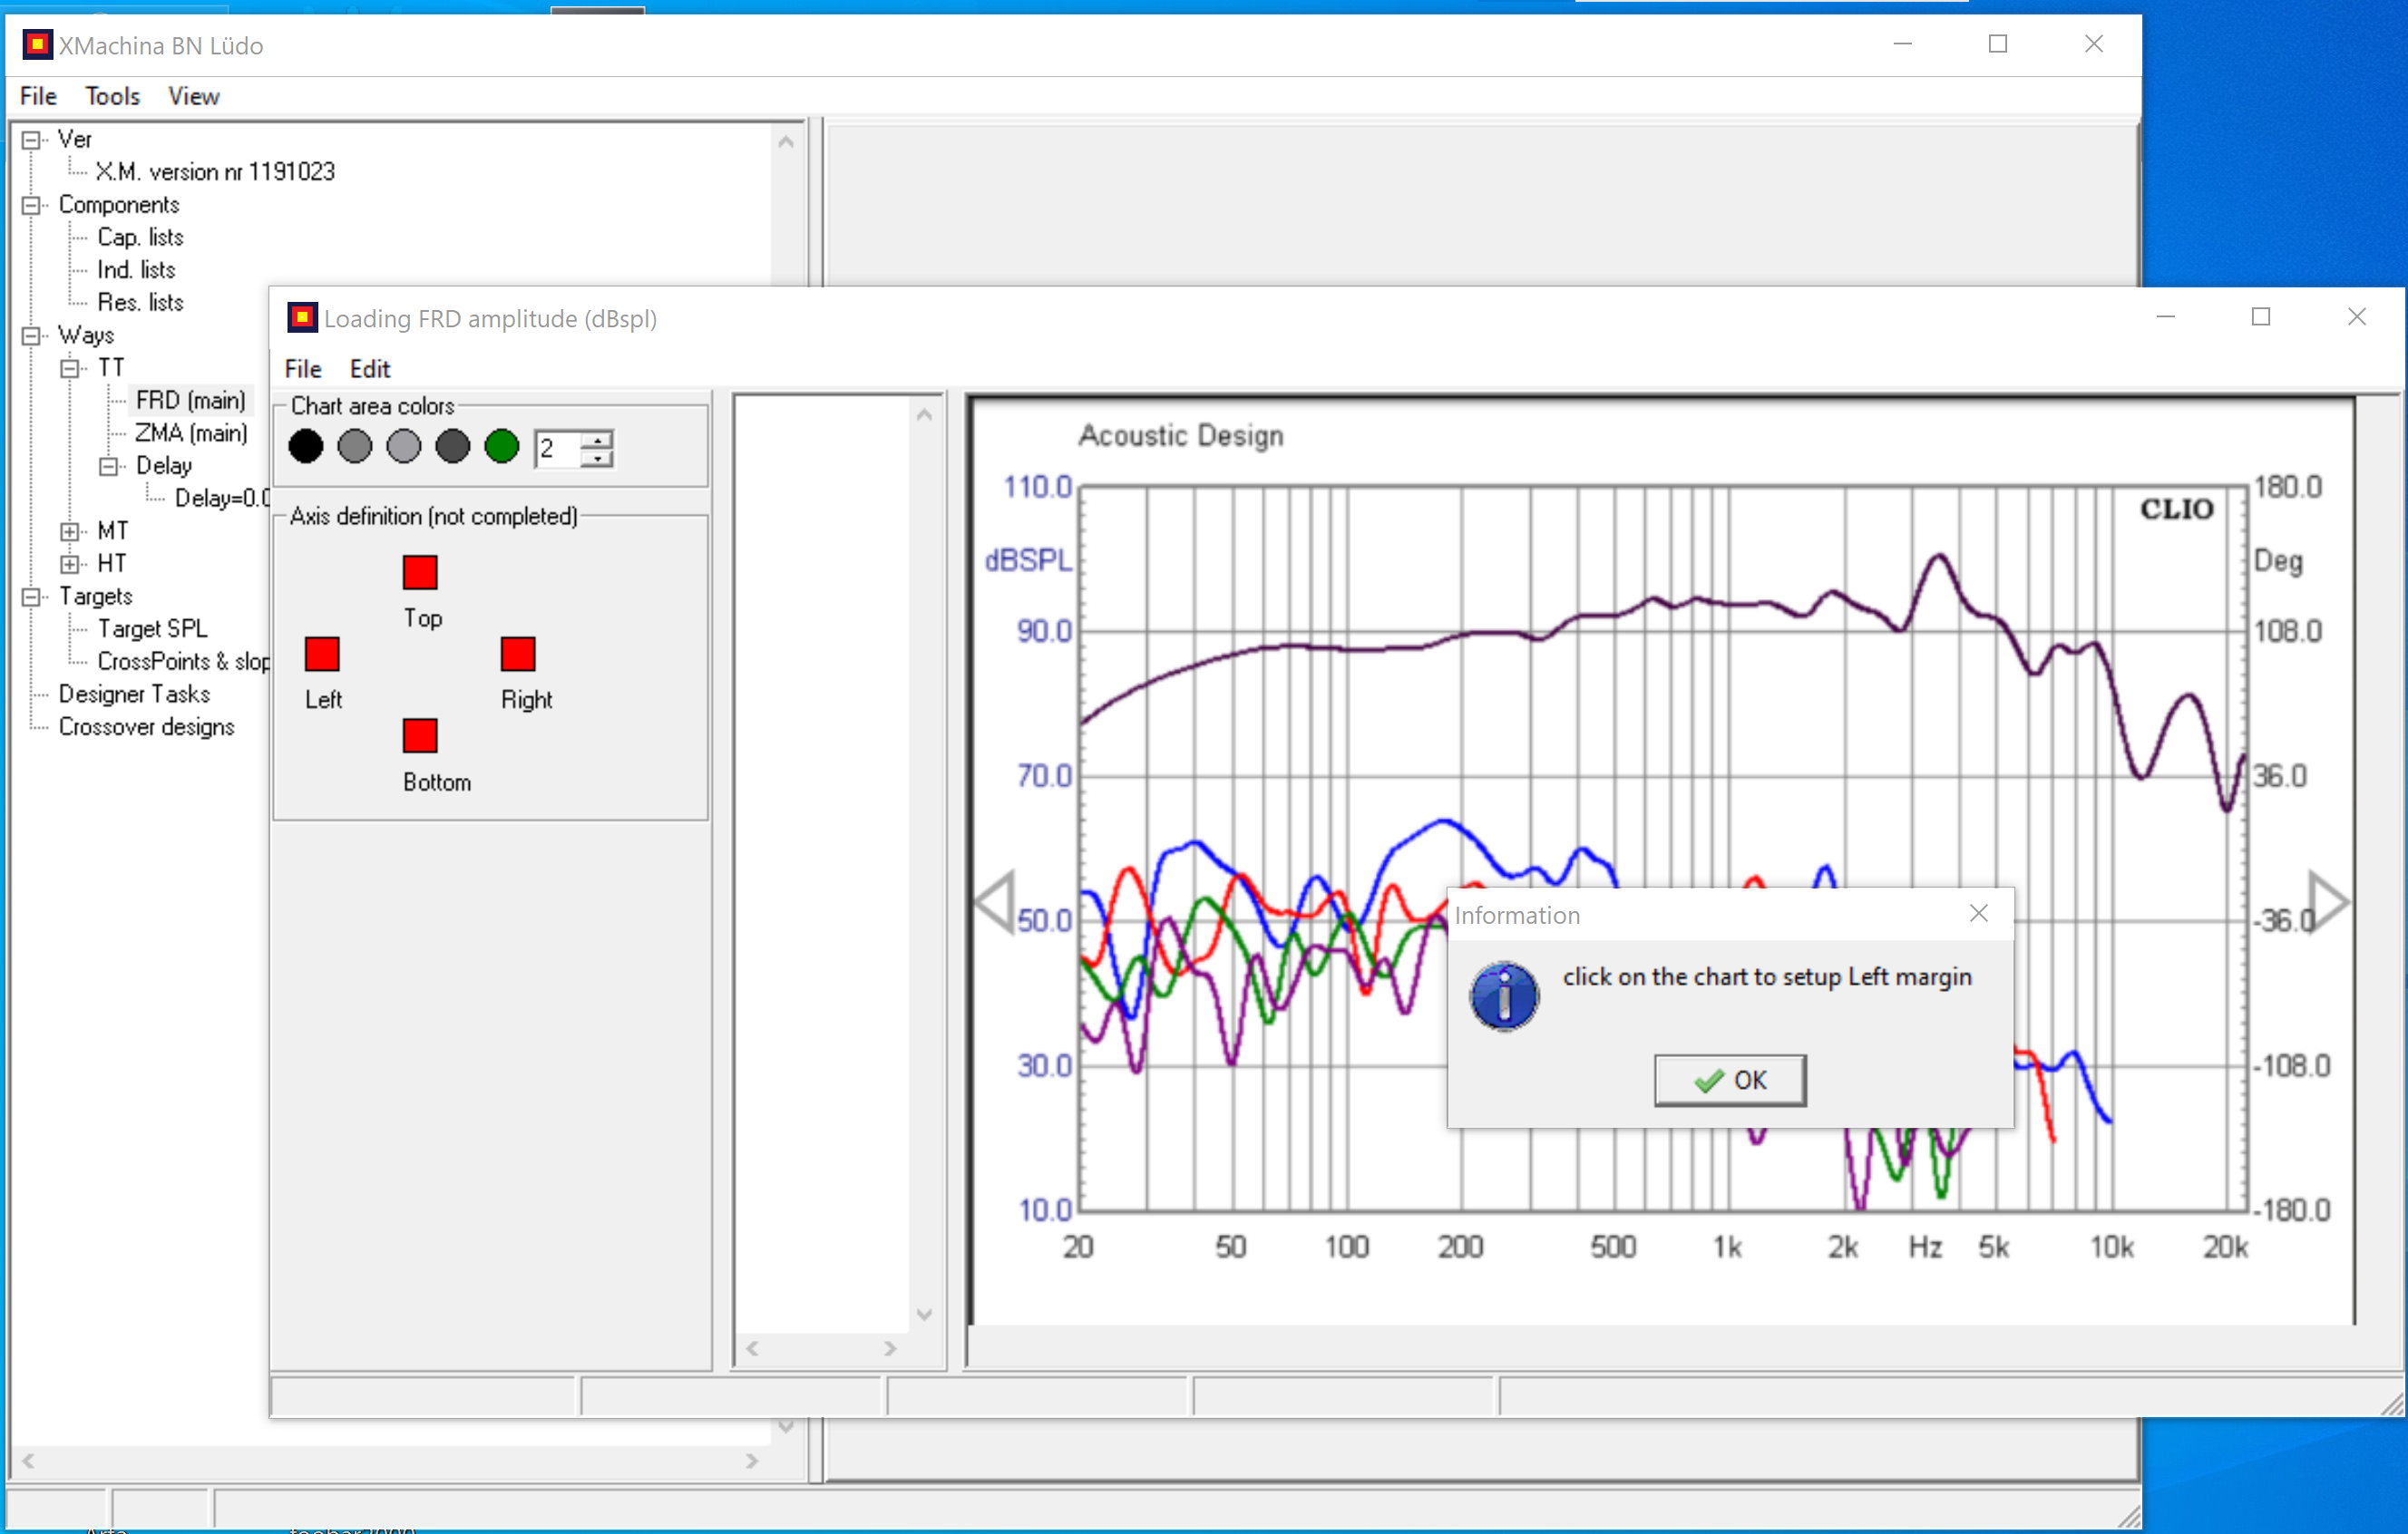The height and width of the screenshot is (1534, 2408).
Task: Click the red Left axis marker
Action: (322, 655)
